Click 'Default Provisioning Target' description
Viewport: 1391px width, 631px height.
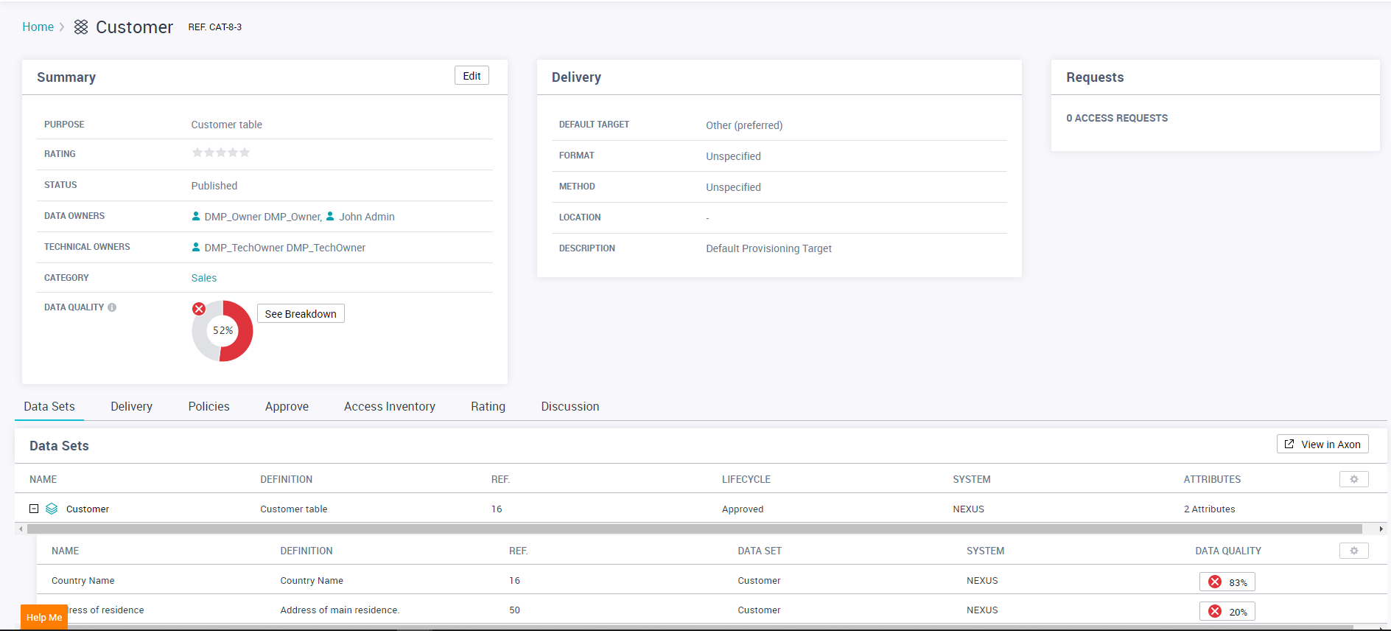point(768,248)
